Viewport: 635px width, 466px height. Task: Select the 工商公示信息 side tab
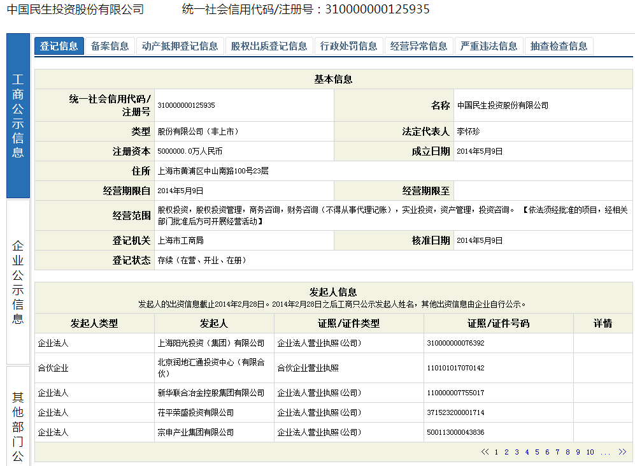coord(18,116)
